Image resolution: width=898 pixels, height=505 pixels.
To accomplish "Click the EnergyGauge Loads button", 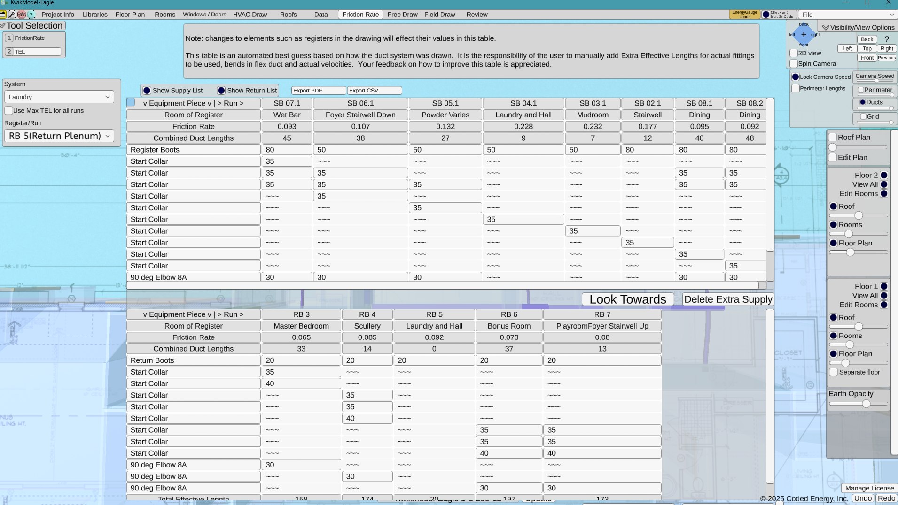I will tap(745, 15).
